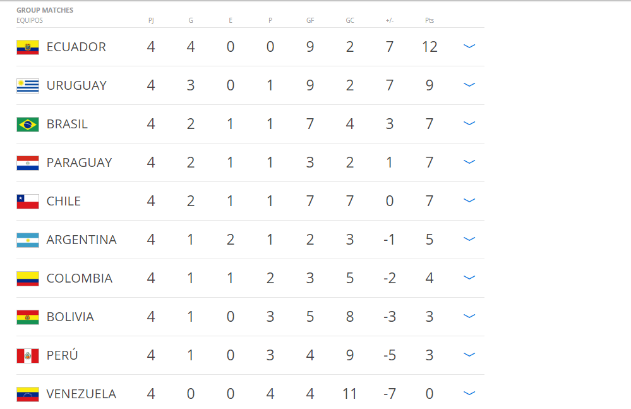631x409 pixels.
Task: Open the ARGENTINA team name link
Action: tap(81, 240)
